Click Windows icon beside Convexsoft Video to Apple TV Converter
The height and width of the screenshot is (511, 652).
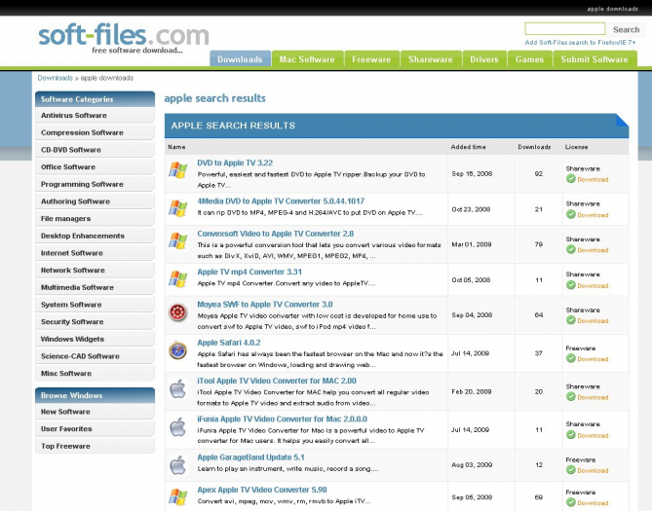[x=177, y=241]
